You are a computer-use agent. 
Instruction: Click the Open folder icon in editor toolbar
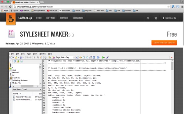16,57
